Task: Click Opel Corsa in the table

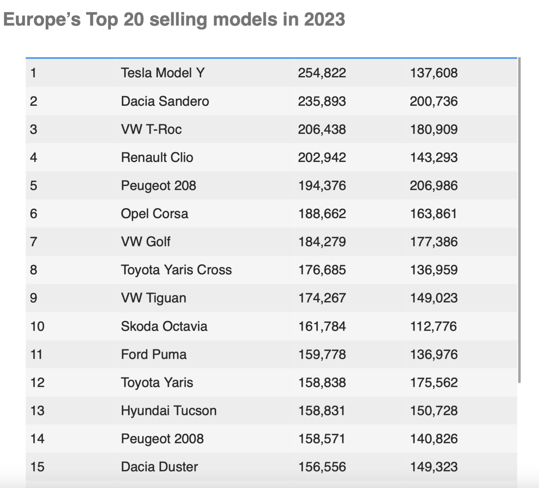Action: coord(154,214)
